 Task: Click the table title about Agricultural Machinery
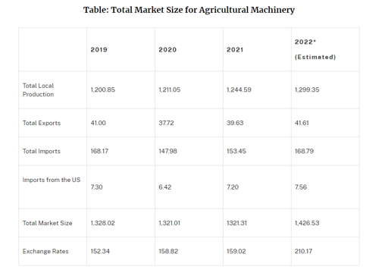pos(189,10)
